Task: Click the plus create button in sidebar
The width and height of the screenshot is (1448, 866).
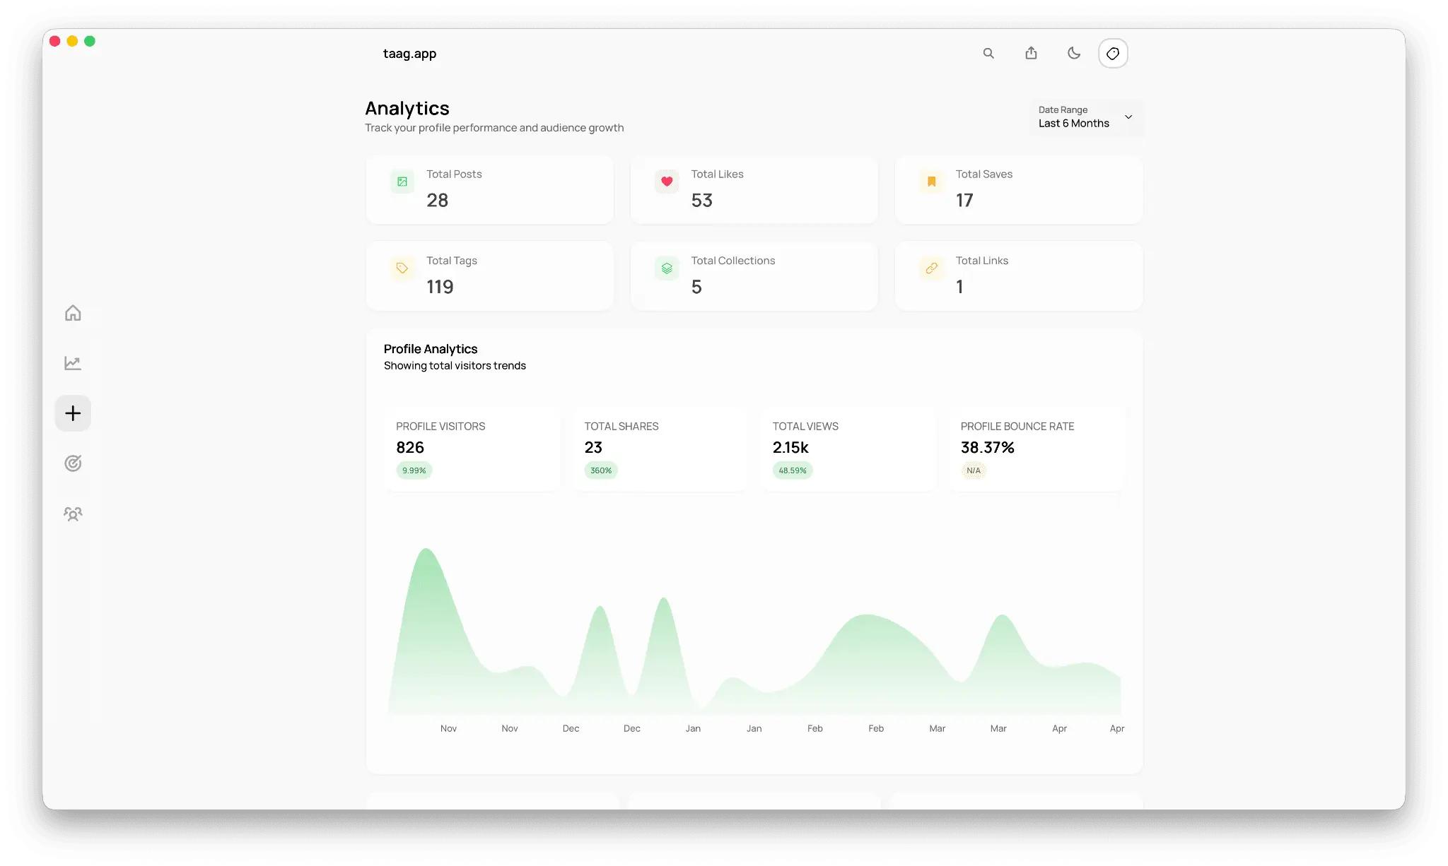Action: point(73,413)
